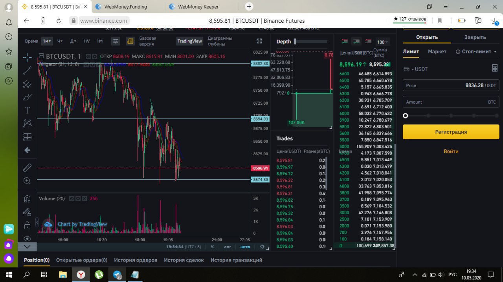The width and height of the screenshot is (503, 282).
Task: Open BTCUSDT series settings gear
Action: coord(95,56)
